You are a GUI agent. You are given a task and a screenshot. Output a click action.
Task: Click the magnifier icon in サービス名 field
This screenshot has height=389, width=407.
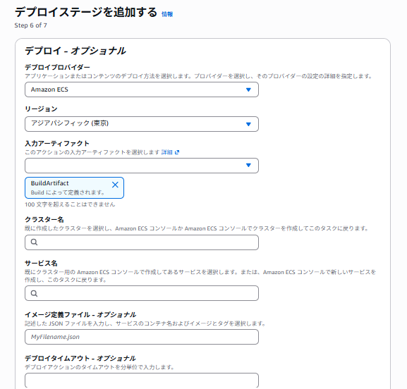pyautogui.click(x=34, y=293)
